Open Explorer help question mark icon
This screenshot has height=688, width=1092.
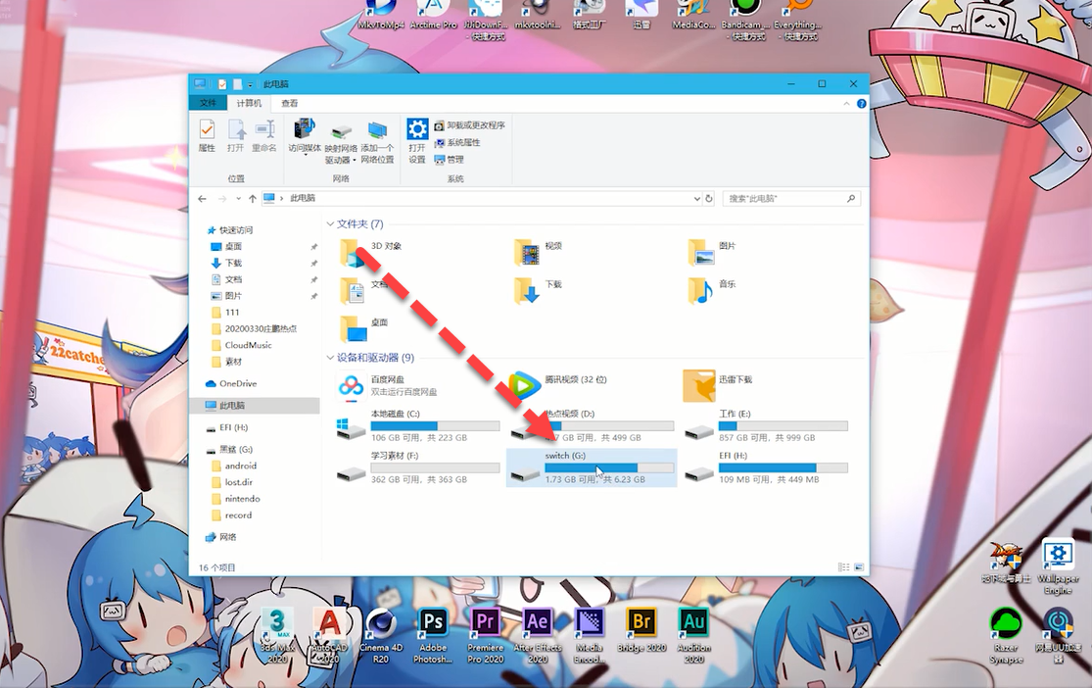[x=862, y=104]
